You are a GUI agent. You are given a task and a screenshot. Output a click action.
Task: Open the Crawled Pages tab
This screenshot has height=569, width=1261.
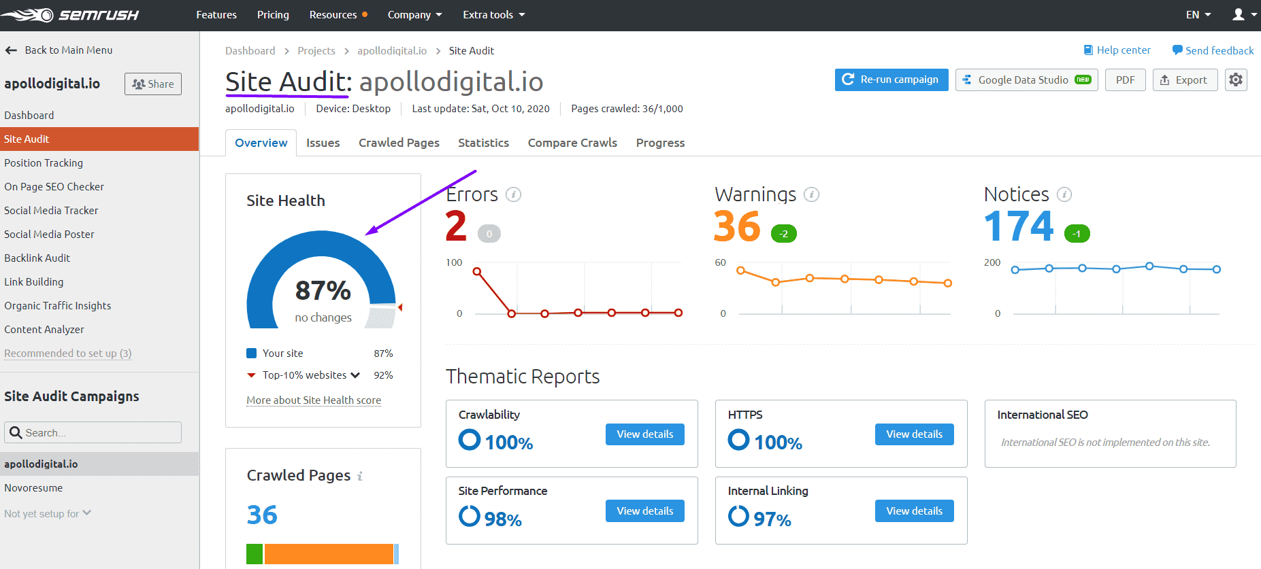399,143
